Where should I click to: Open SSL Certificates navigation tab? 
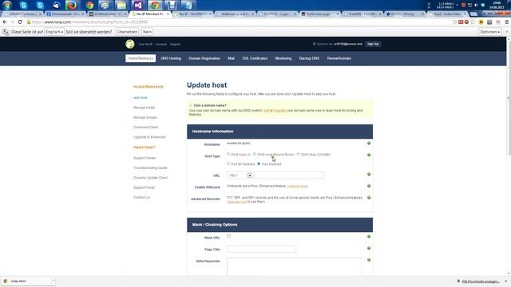point(255,58)
